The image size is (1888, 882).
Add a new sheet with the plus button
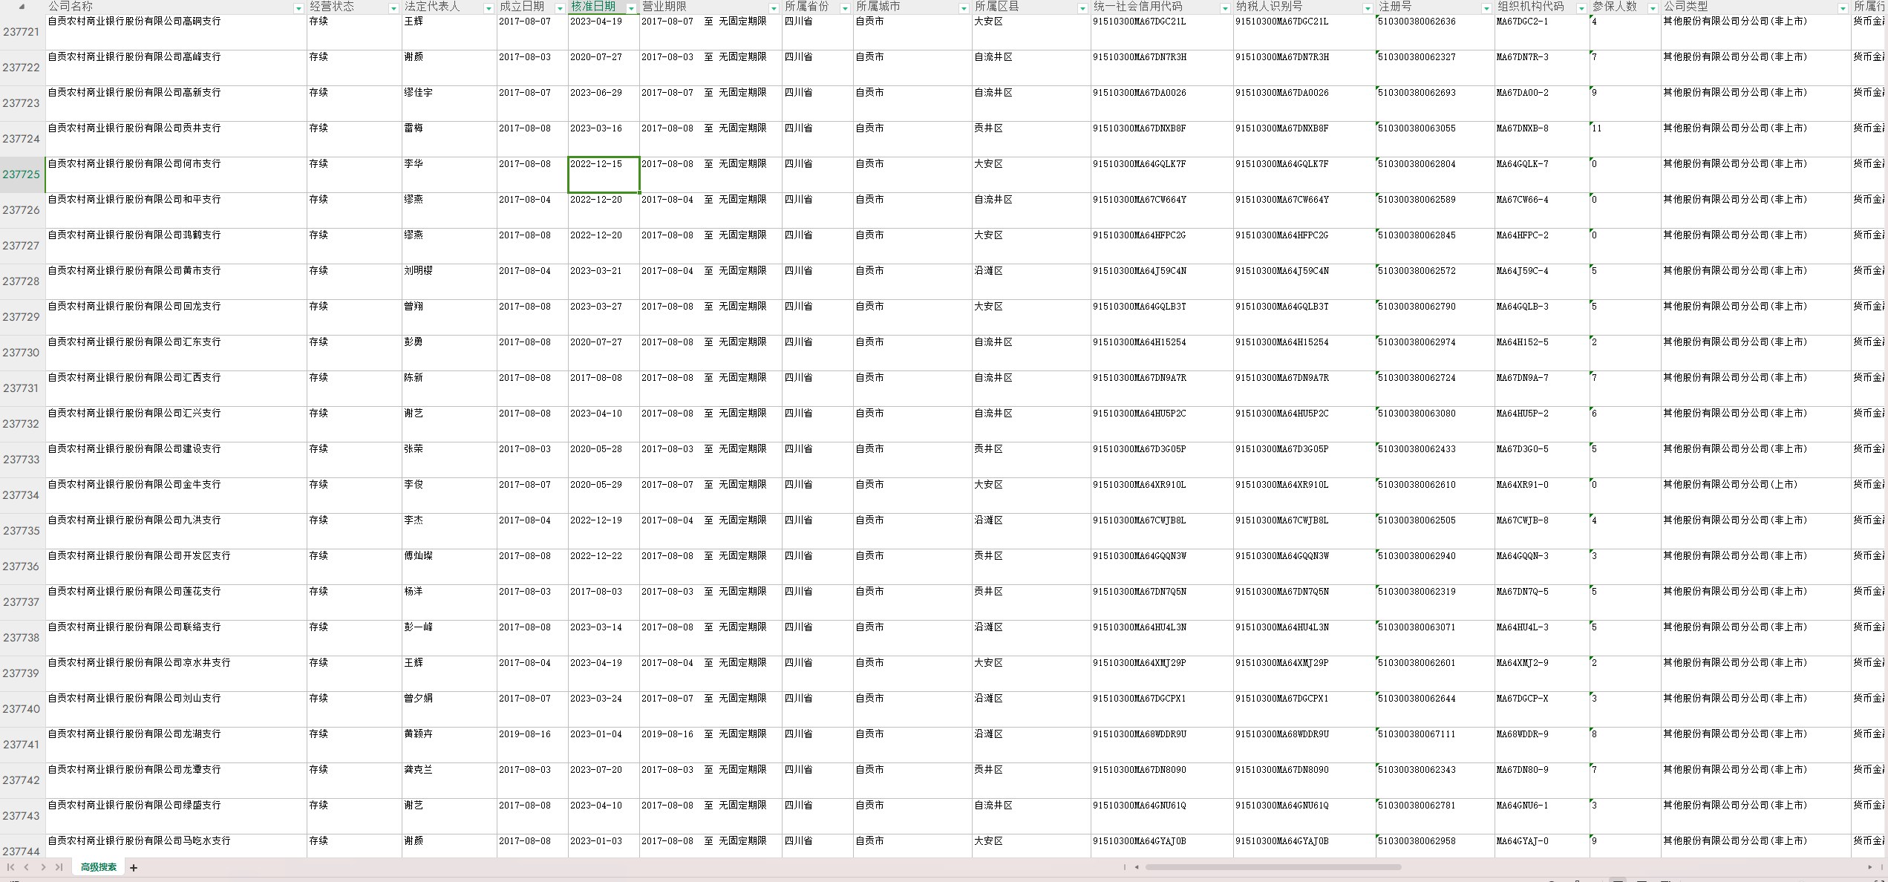[x=134, y=867]
